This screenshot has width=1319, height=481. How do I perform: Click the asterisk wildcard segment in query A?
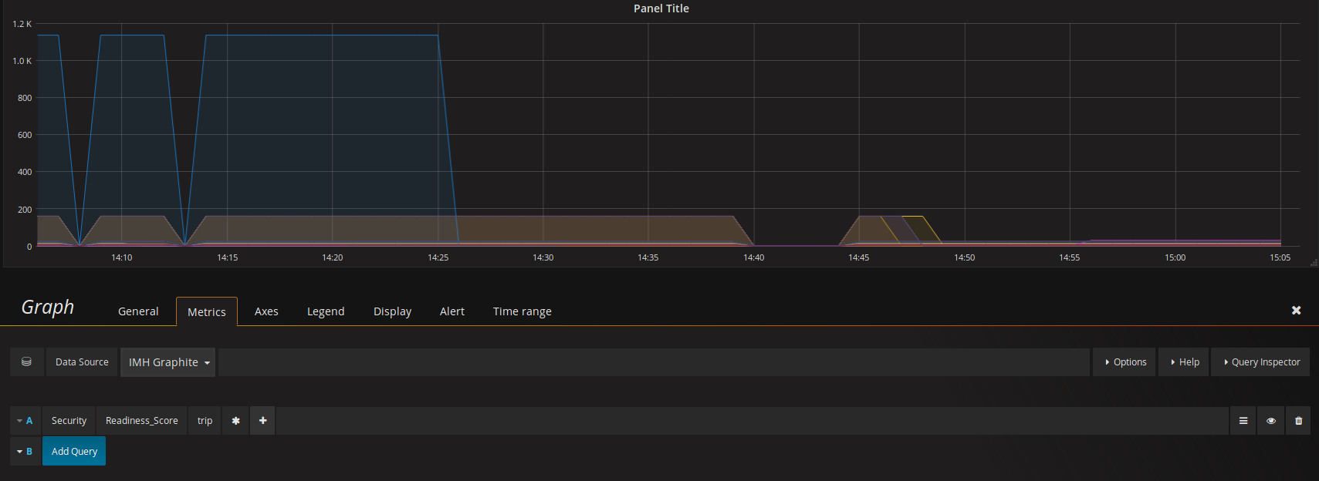pos(235,421)
